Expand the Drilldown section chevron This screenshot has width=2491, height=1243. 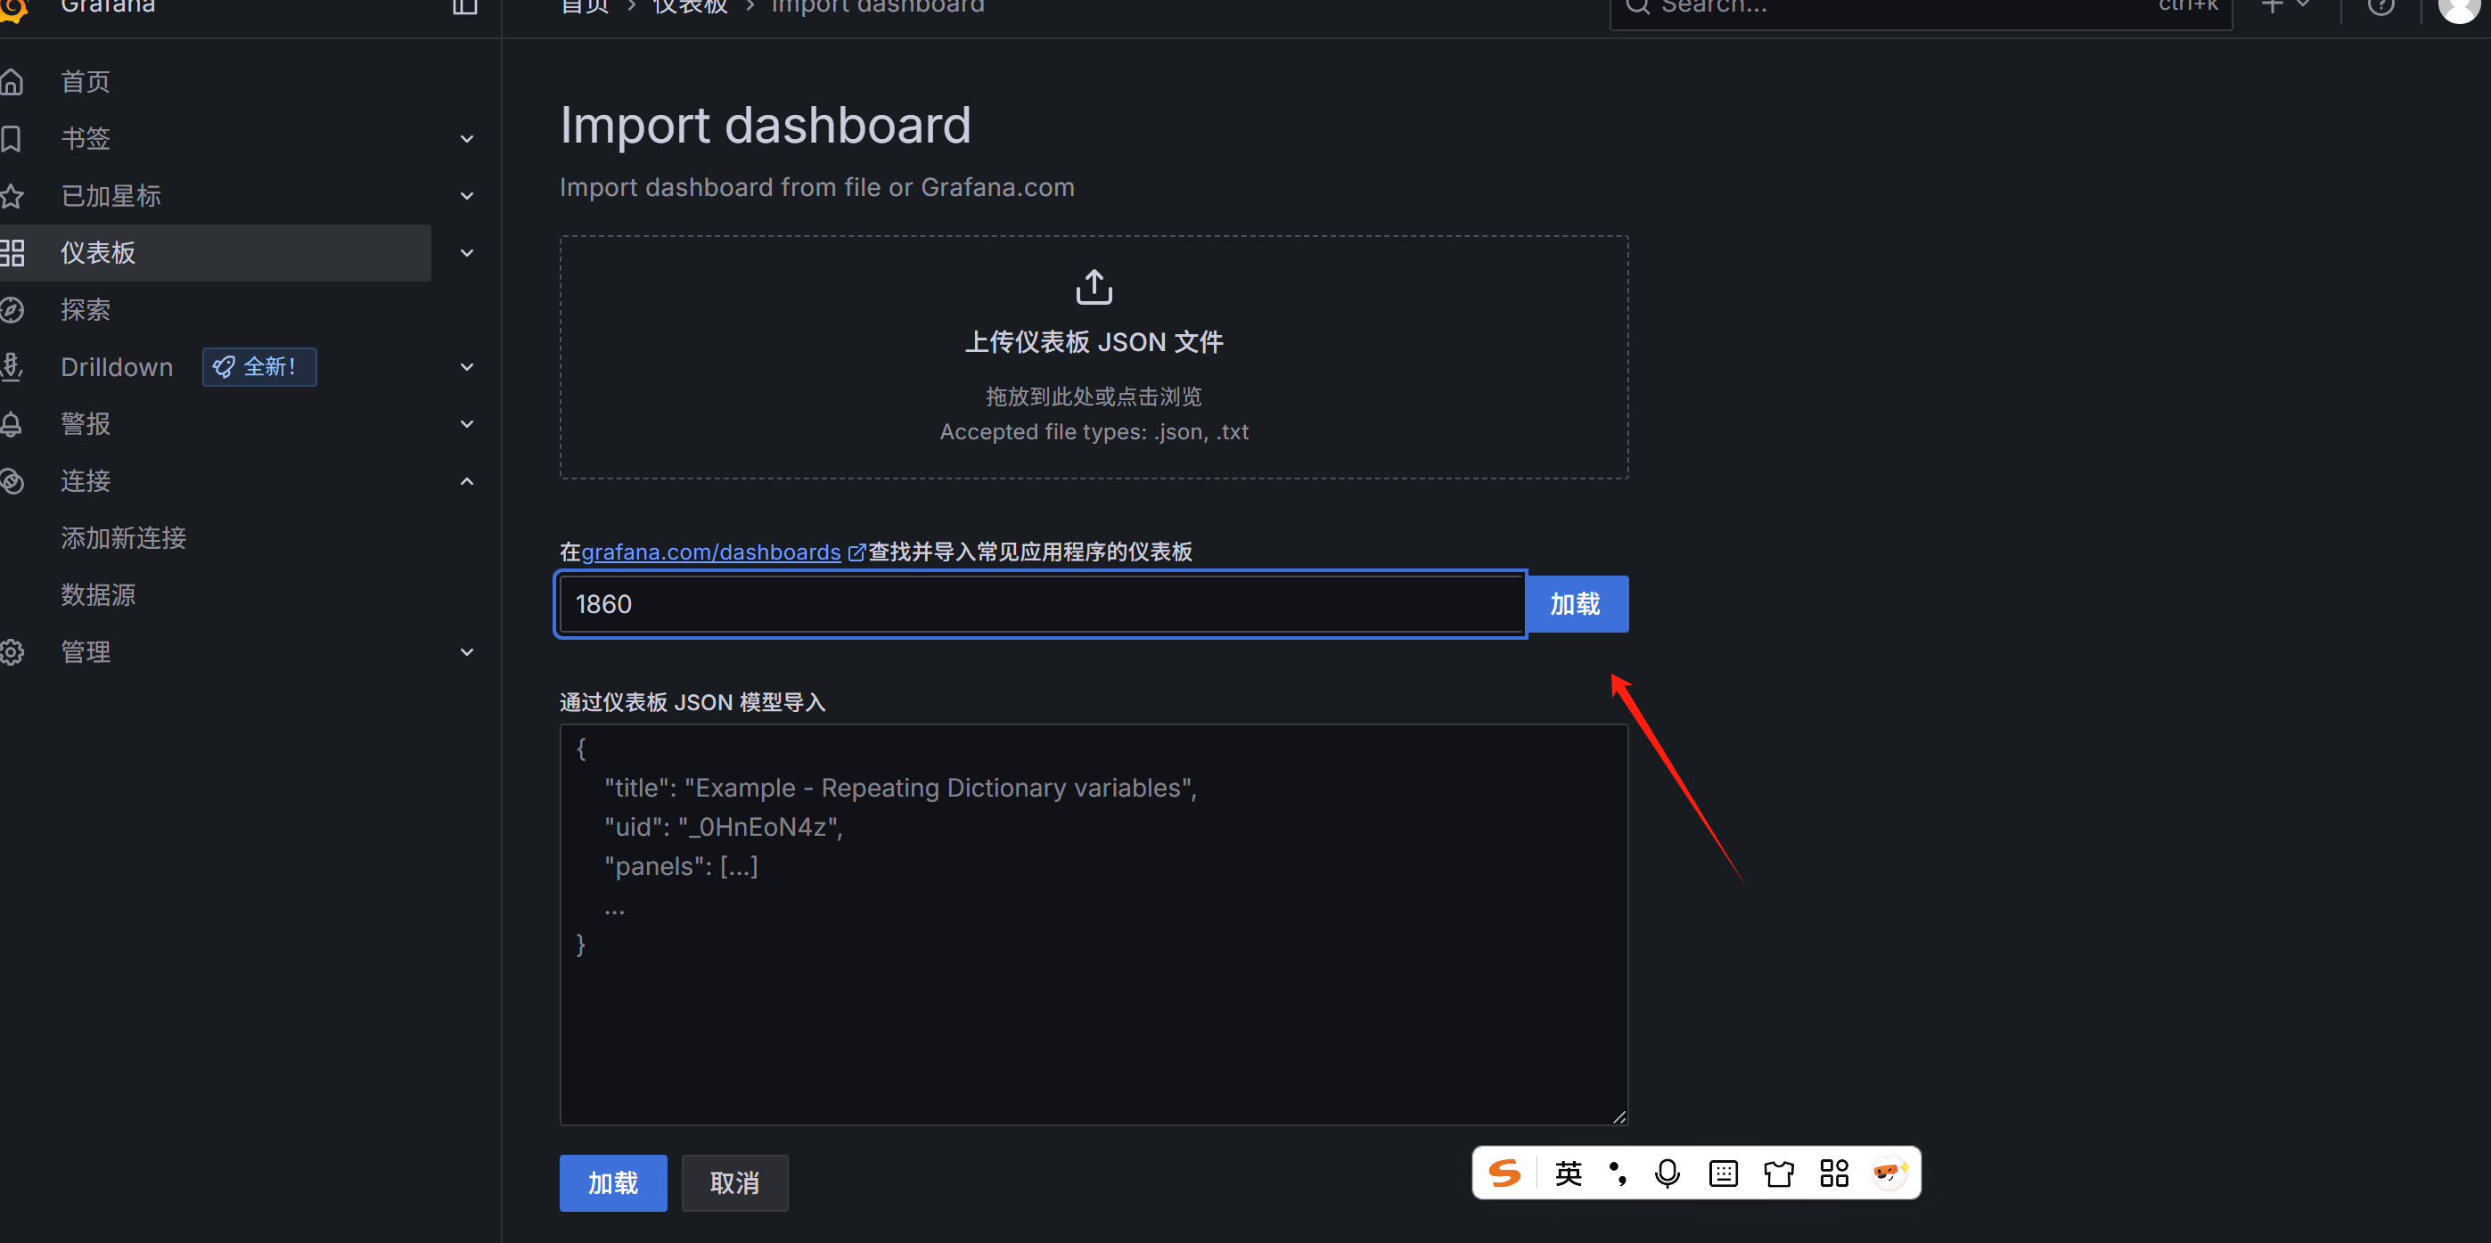(x=467, y=367)
